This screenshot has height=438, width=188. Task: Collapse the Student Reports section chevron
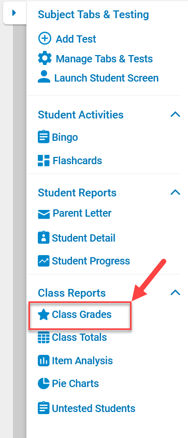pyautogui.click(x=175, y=192)
